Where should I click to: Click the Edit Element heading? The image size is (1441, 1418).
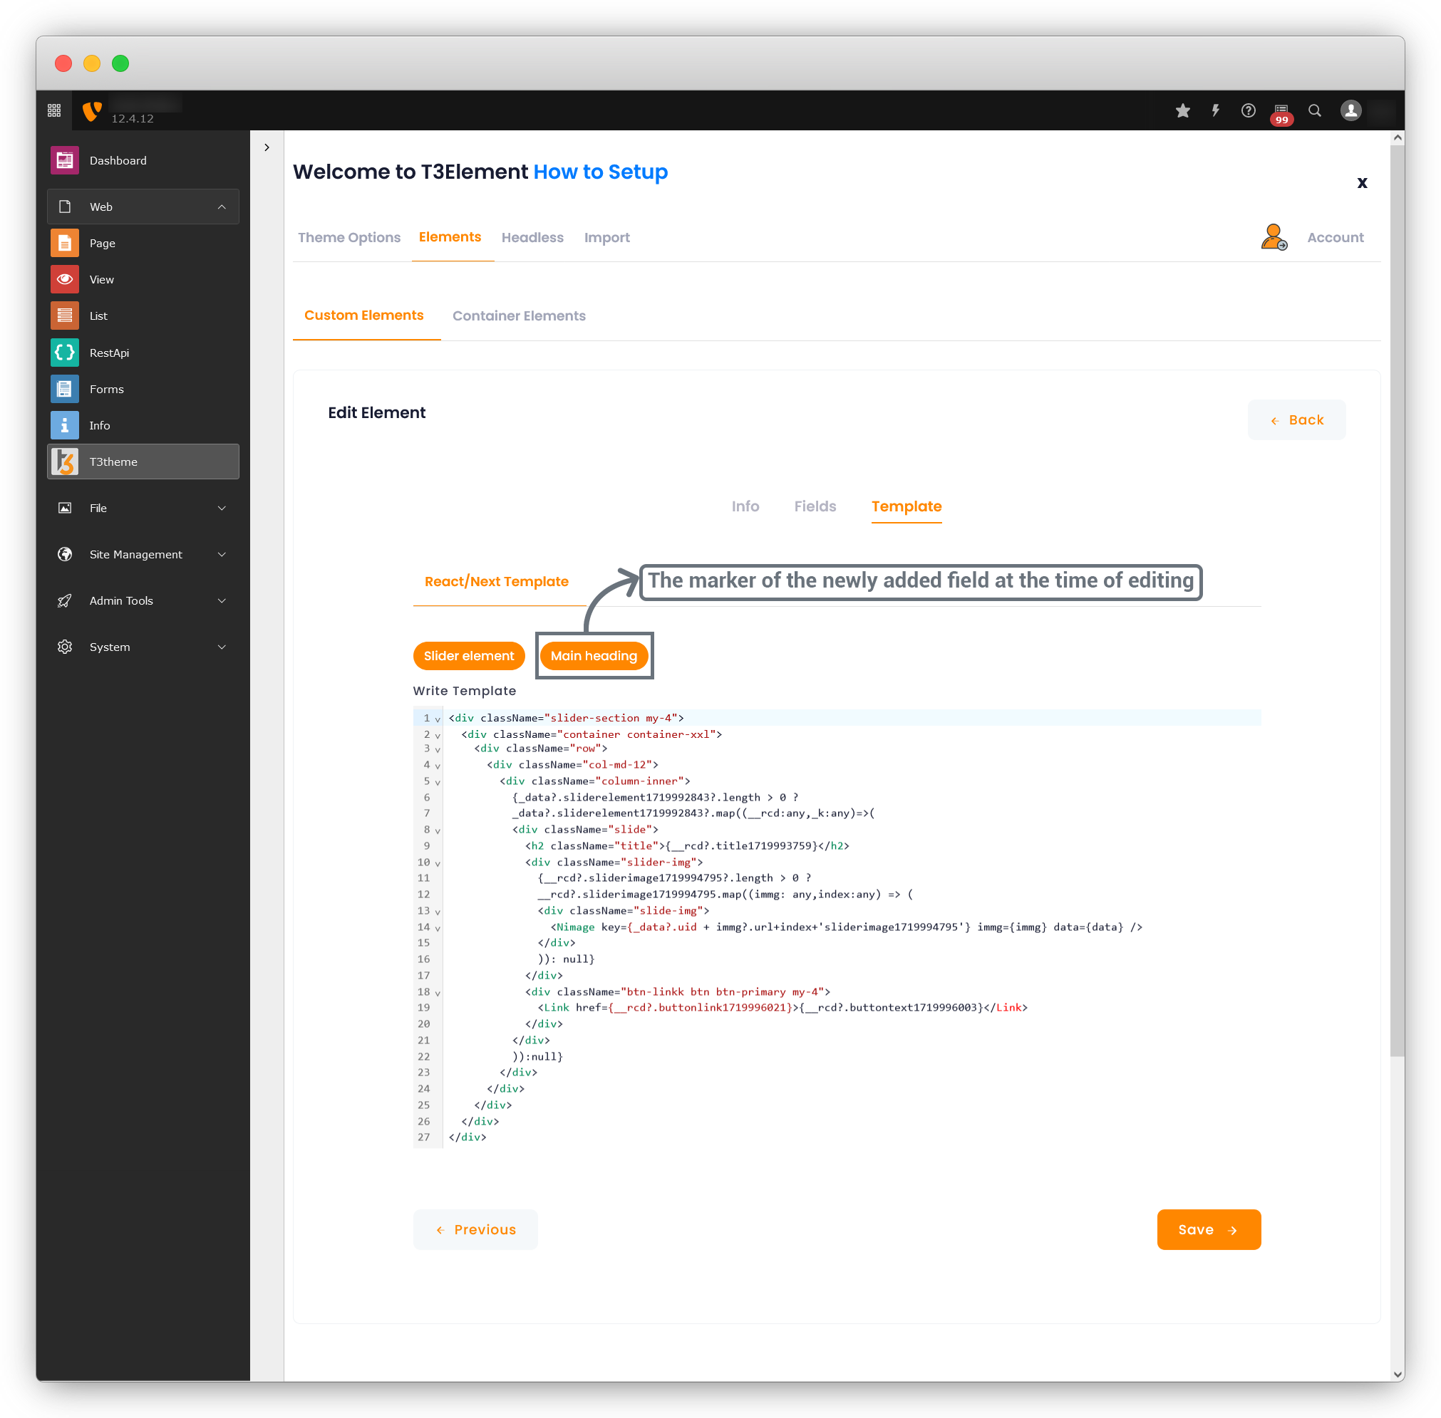coord(376,412)
